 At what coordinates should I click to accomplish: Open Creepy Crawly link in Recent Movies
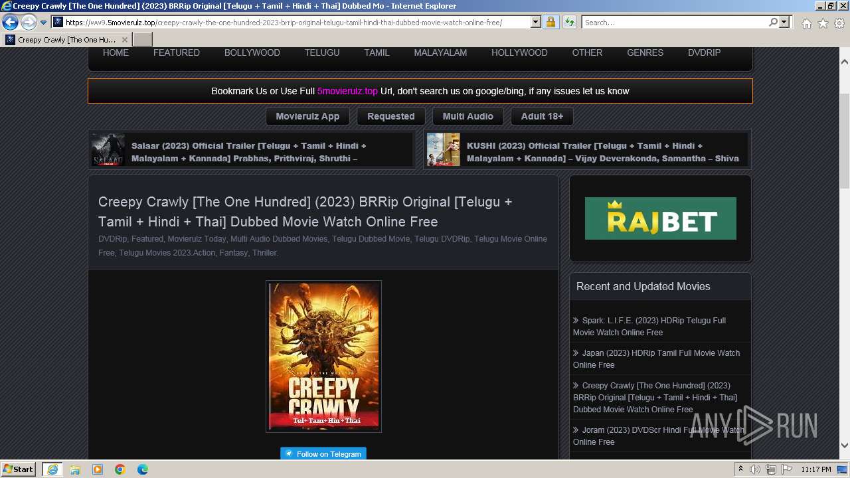[655, 397]
